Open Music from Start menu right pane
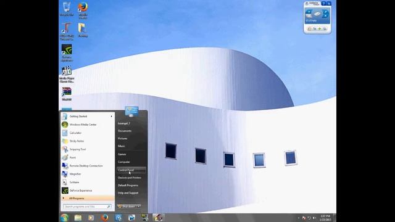This screenshot has width=395, height=222. 131,146
